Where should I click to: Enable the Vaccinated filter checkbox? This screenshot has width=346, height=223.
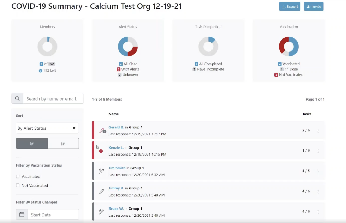tap(18, 176)
